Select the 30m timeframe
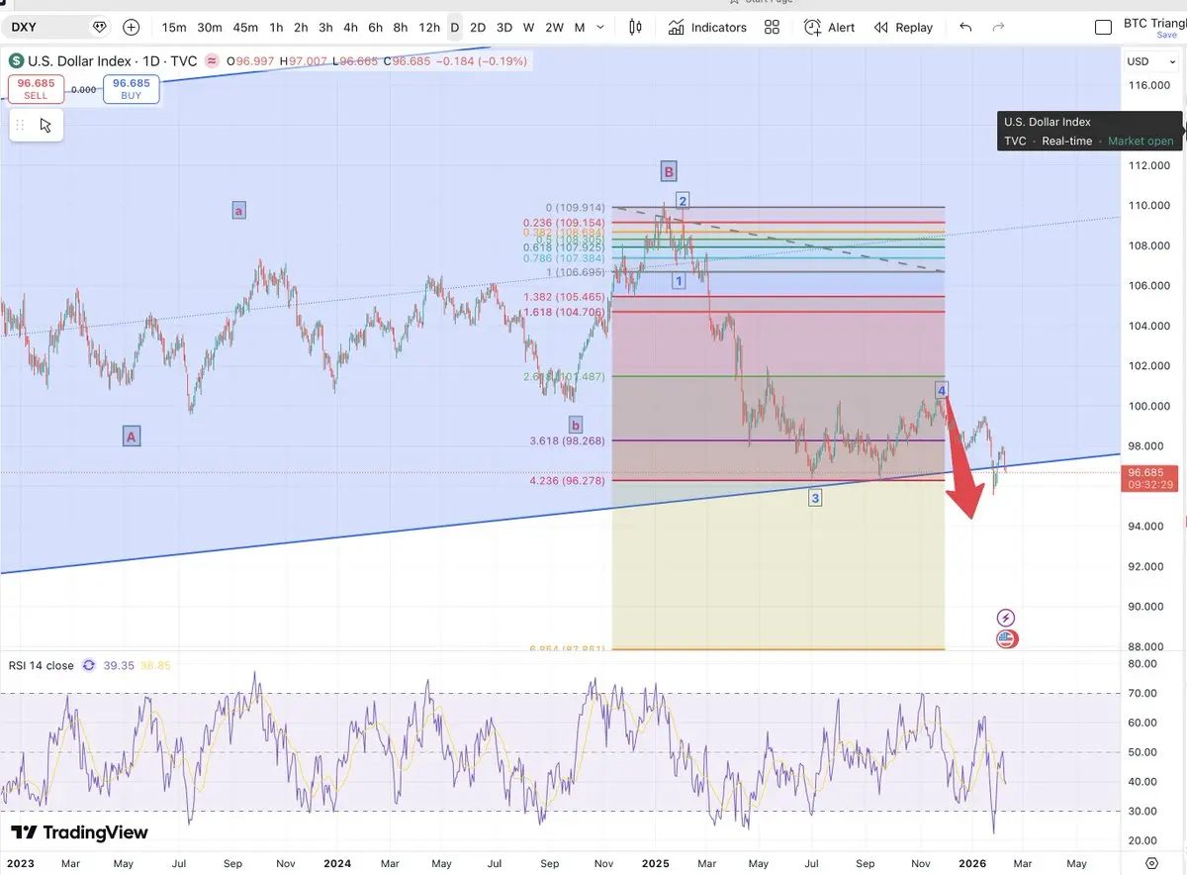 coord(209,27)
